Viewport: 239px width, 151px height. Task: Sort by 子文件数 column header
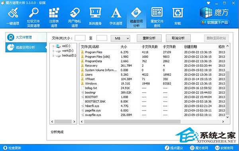point(169,46)
